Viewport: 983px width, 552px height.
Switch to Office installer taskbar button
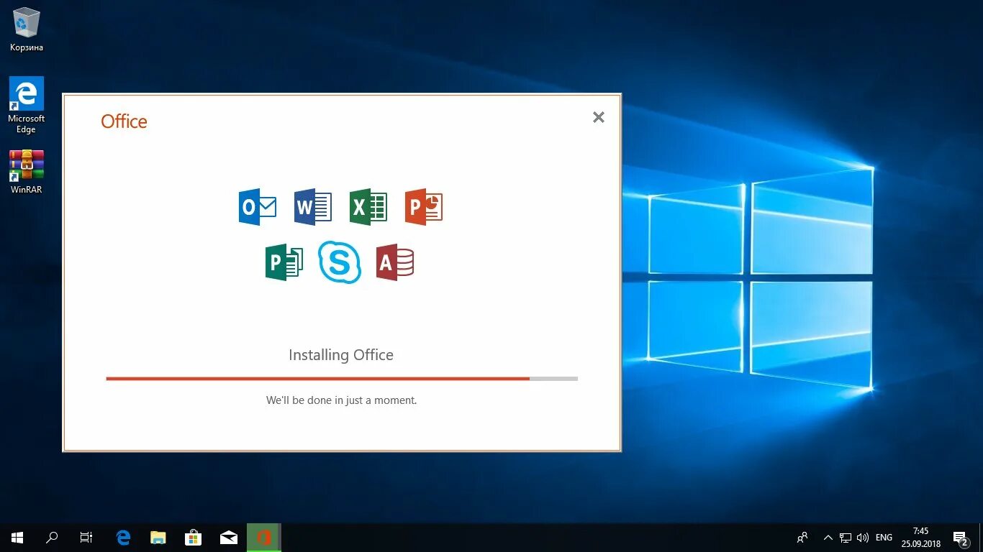(264, 538)
